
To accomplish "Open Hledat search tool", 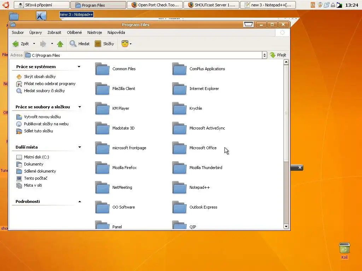I will (80, 43).
